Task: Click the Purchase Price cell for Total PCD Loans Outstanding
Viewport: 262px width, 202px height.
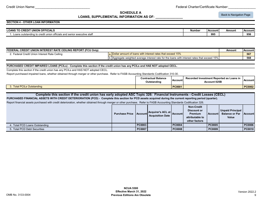Action: pos(124,125)
